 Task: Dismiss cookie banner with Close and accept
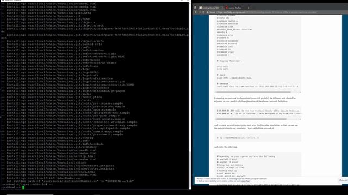[x=343, y=180]
